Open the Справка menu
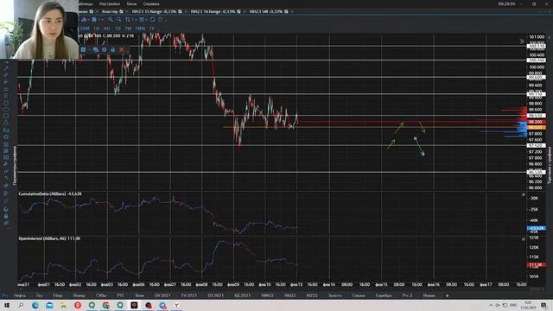Viewport: 553px width, 311px height. [151, 3]
